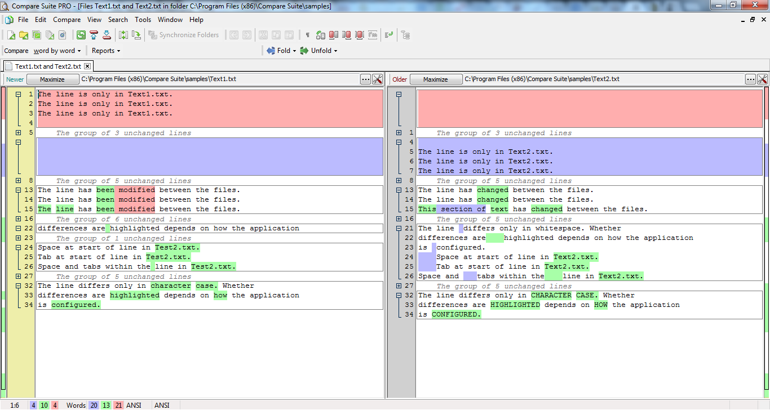The image size is (770, 410).
Task: Click the tree structure toolbar icon
Action: coord(405,35)
